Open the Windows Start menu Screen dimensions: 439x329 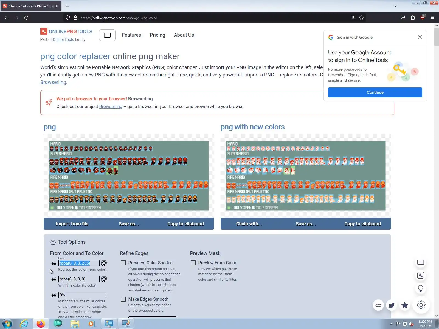click(7, 324)
